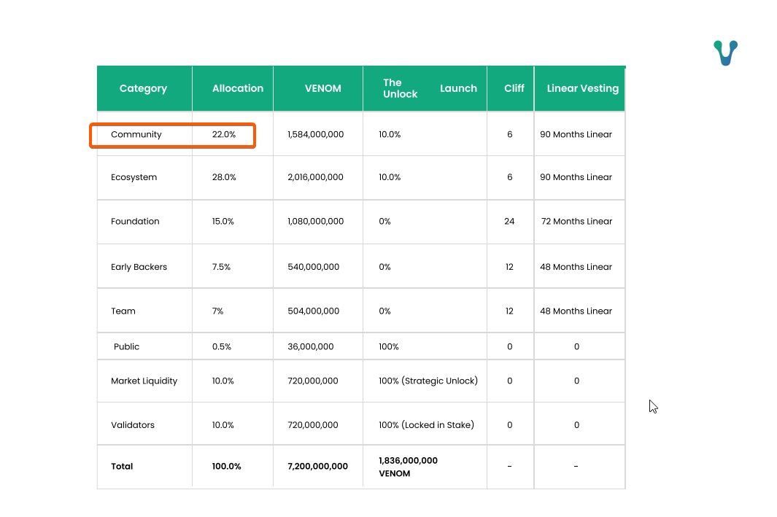Click the highlighted Community row

point(172,134)
